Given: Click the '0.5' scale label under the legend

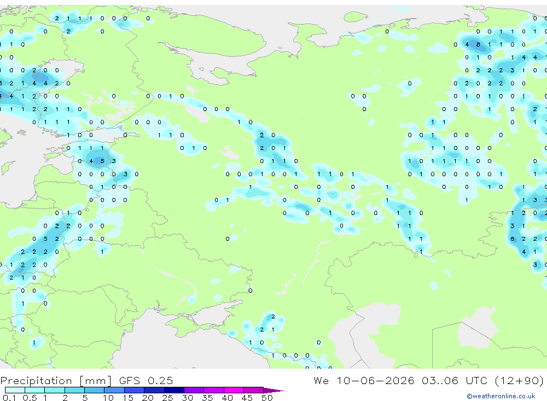Looking at the screenshot, I should tap(30, 398).
